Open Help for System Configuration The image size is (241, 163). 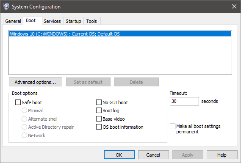[222, 155]
